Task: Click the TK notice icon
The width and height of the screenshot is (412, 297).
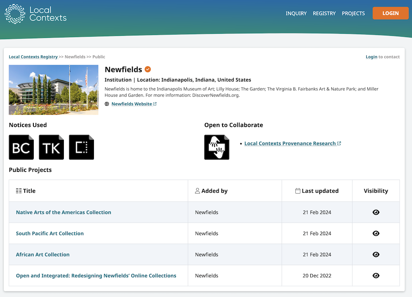Action: tap(51, 147)
